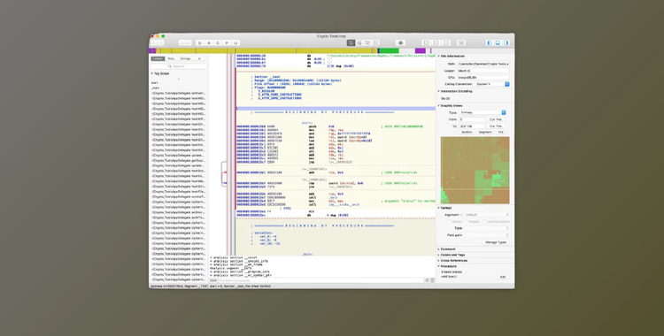Mark as code with C button
The image size is (664, 336).
pos(218,42)
